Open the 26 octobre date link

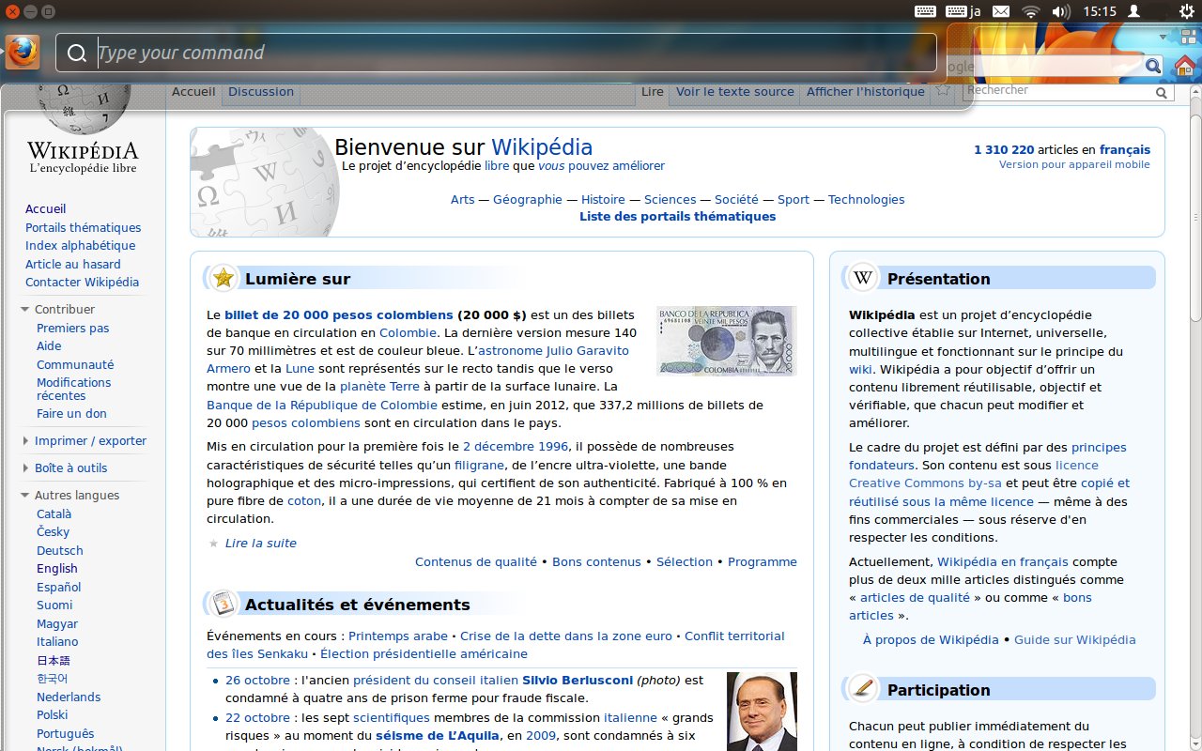click(257, 680)
